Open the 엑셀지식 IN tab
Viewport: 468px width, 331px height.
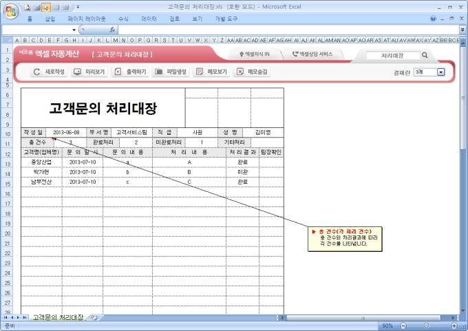click(255, 54)
